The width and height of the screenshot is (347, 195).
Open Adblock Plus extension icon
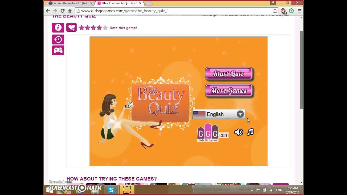[283, 11]
